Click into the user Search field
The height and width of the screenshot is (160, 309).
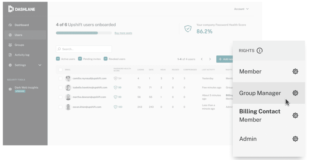click(x=84, y=49)
